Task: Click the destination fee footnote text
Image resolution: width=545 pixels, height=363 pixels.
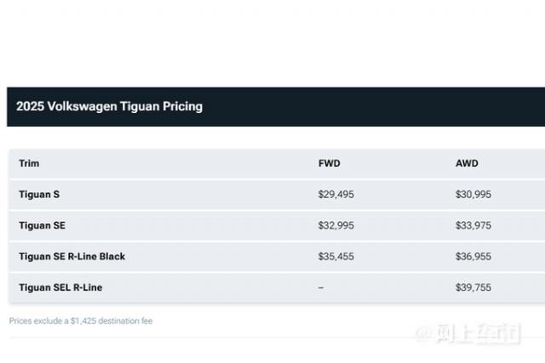Action: (81, 320)
